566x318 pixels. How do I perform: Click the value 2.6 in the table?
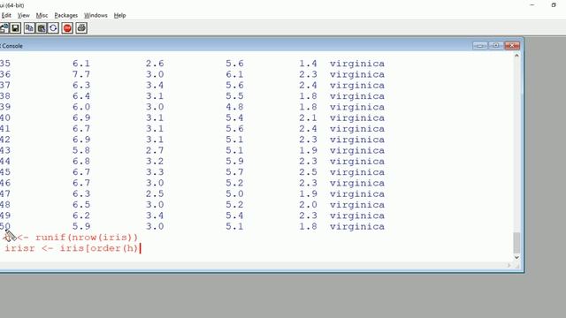(155, 64)
